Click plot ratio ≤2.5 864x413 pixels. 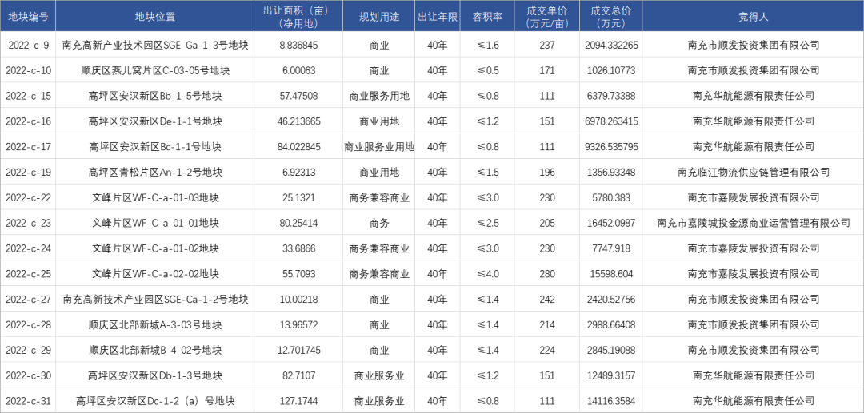point(488,223)
